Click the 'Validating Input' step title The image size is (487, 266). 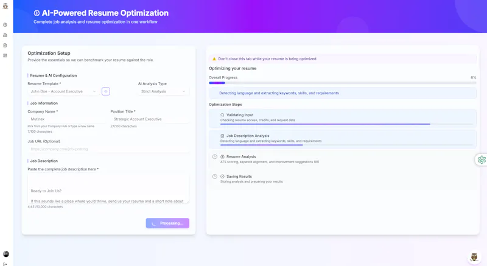(240, 115)
